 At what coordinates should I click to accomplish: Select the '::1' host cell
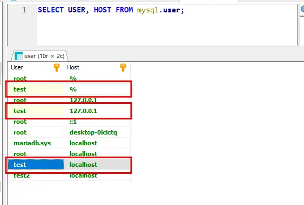click(97, 122)
